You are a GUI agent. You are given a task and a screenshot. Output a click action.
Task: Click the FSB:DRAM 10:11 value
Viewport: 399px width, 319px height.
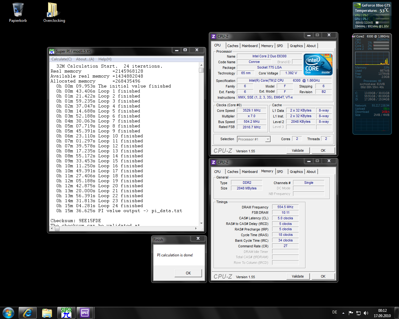[x=285, y=213]
